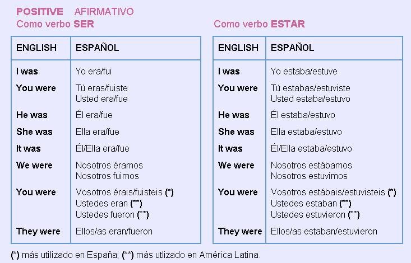Click the ESPAÑOL header in SER table

click(97, 48)
